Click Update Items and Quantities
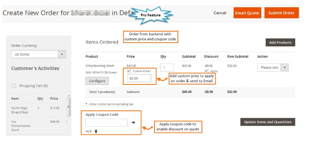 [267, 122]
